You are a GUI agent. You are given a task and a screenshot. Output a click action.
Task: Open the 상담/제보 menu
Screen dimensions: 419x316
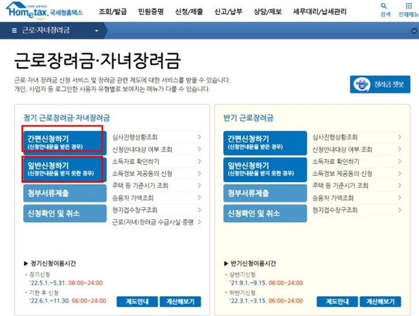(267, 11)
